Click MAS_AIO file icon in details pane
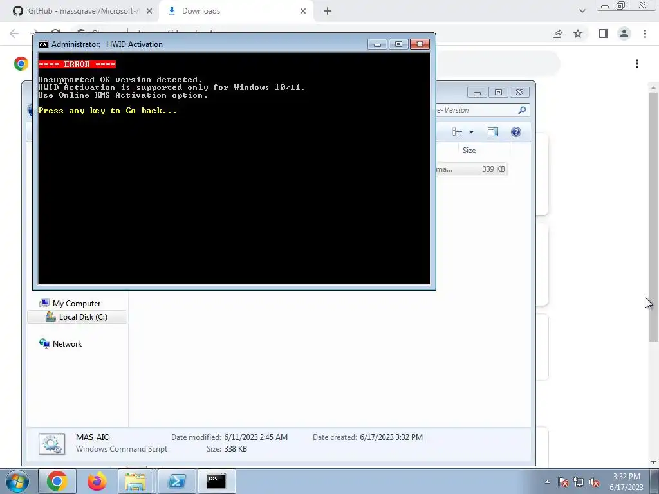Image resolution: width=659 pixels, height=494 pixels. (x=51, y=444)
